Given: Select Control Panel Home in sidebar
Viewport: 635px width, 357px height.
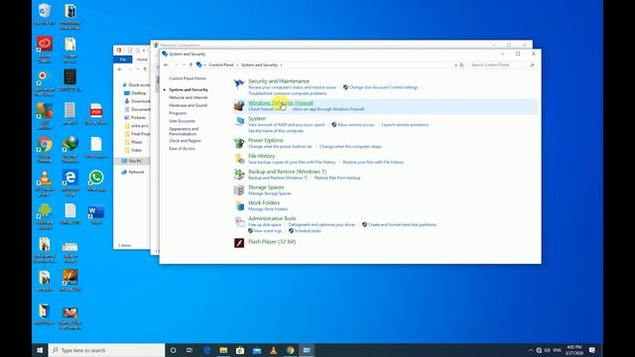Looking at the screenshot, I should click(188, 78).
